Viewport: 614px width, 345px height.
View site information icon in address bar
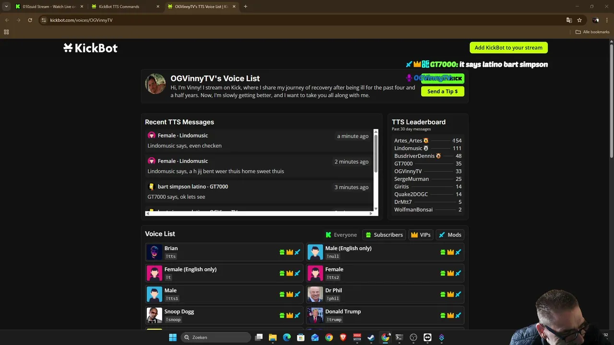[44, 20]
